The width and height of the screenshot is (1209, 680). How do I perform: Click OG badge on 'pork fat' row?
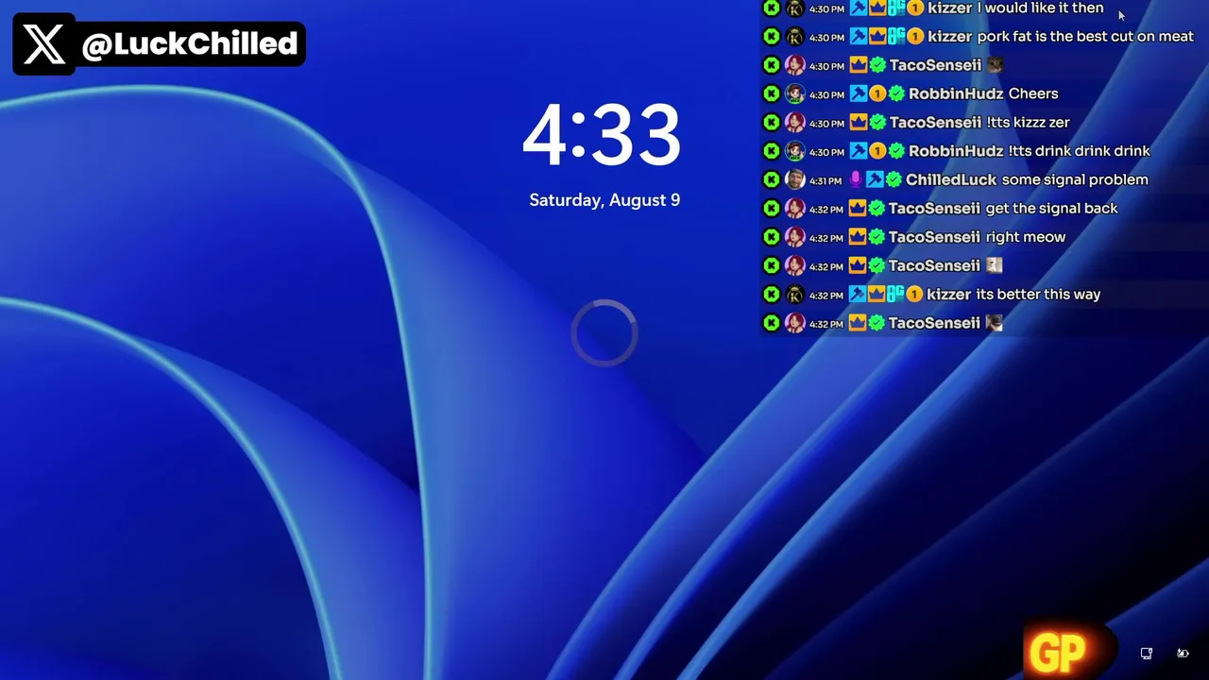pyautogui.click(x=895, y=37)
